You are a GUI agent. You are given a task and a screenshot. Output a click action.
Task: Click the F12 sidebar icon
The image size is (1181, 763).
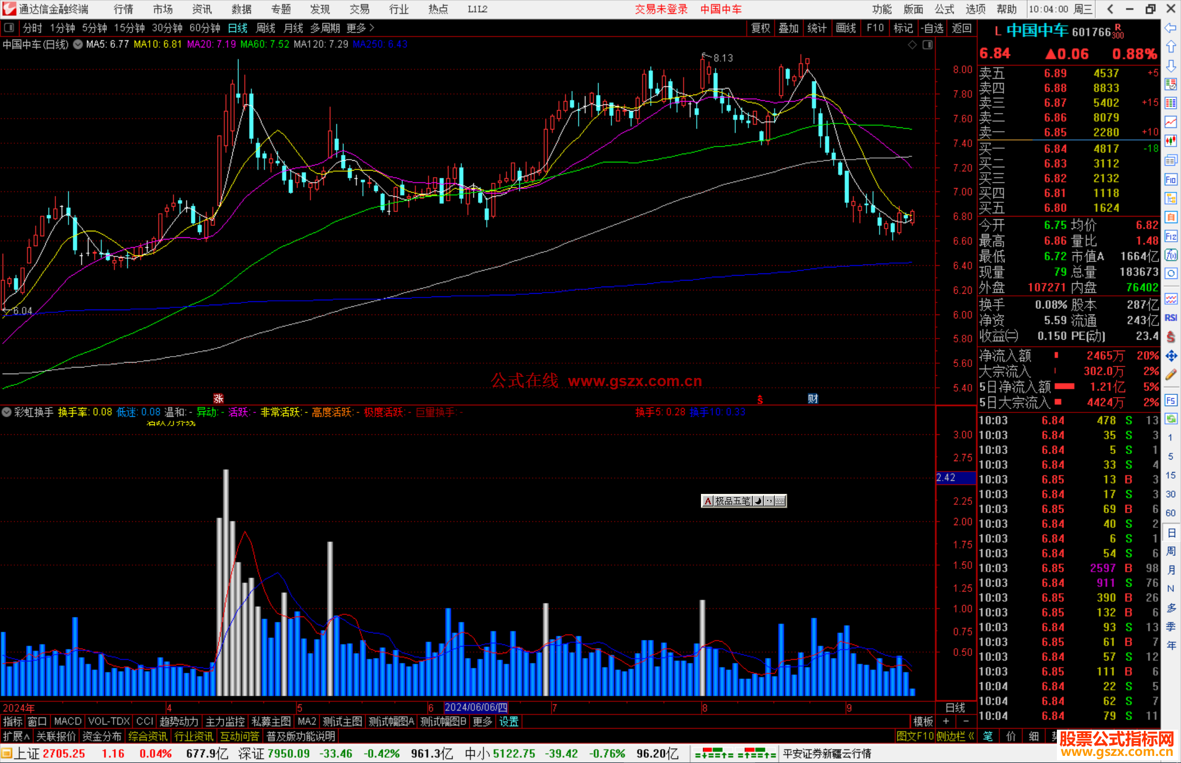pyautogui.click(x=1171, y=236)
